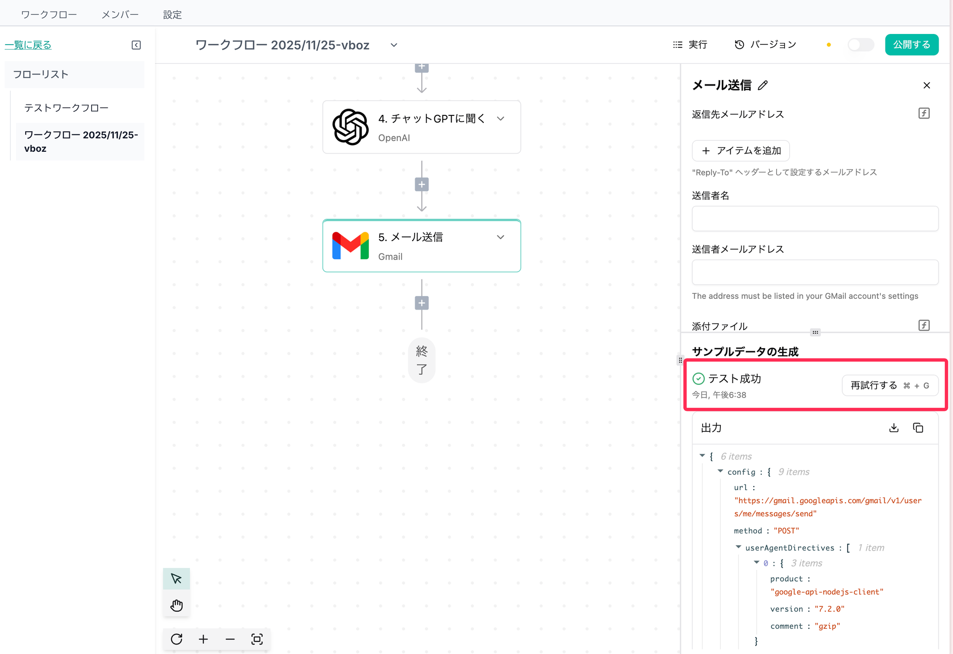Collapse the left sidebar panel

tap(136, 45)
